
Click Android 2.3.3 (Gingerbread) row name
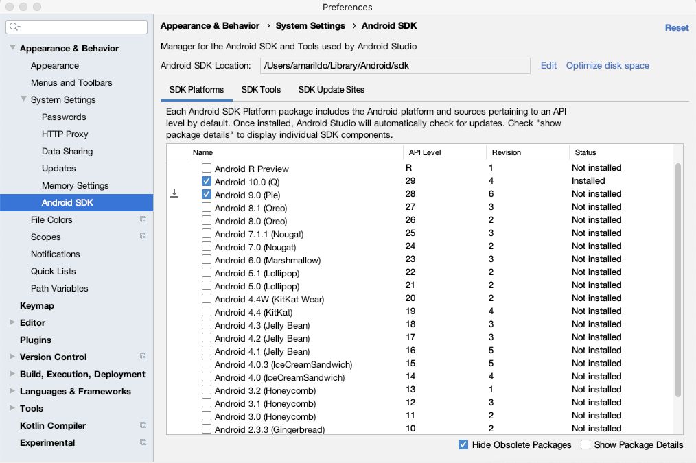[x=270, y=429]
